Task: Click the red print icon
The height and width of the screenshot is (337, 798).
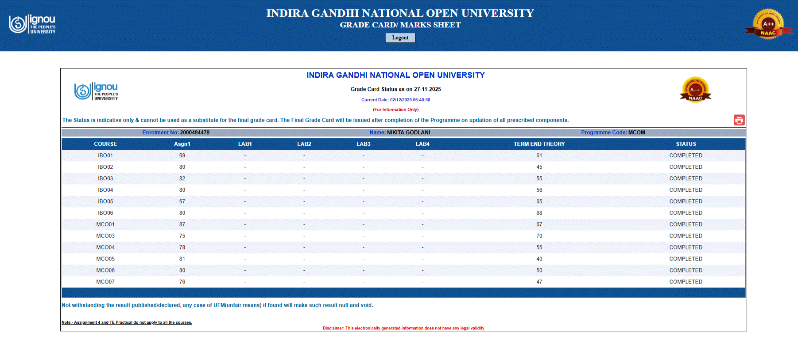Action: coord(739,120)
